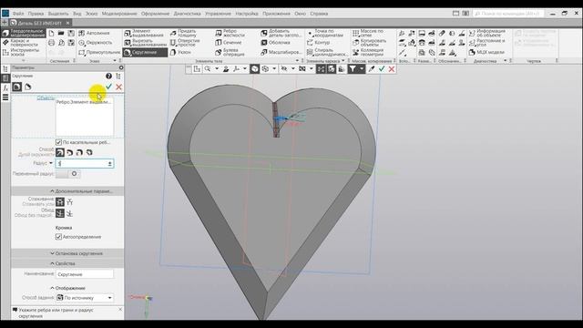This screenshot has width=583, height=328.
Task: Select the Оболочка tool
Action: click(276, 43)
